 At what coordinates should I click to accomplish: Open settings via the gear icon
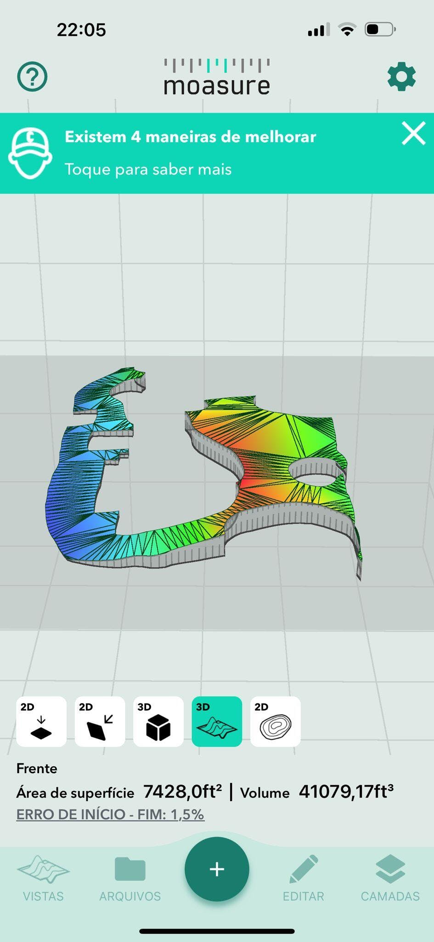click(401, 77)
